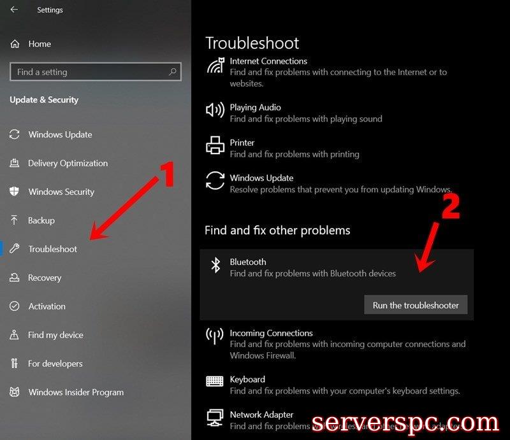Expand the Incoming Connections troubleshooter
Image resolution: width=510 pixels, height=440 pixels.
(x=337, y=344)
